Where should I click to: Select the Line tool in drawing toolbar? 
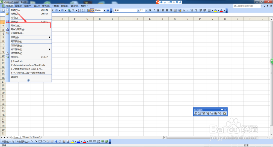[x=32, y=142]
